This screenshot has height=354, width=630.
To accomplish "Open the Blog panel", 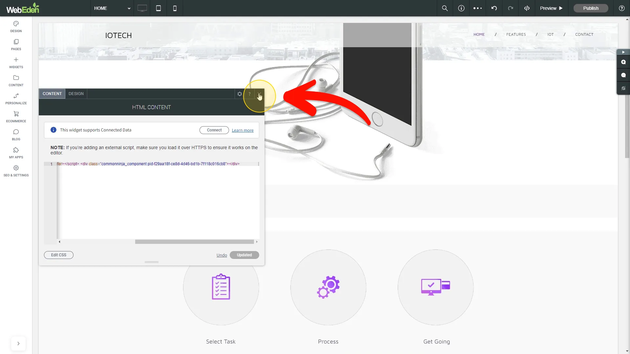I will 16,135.
